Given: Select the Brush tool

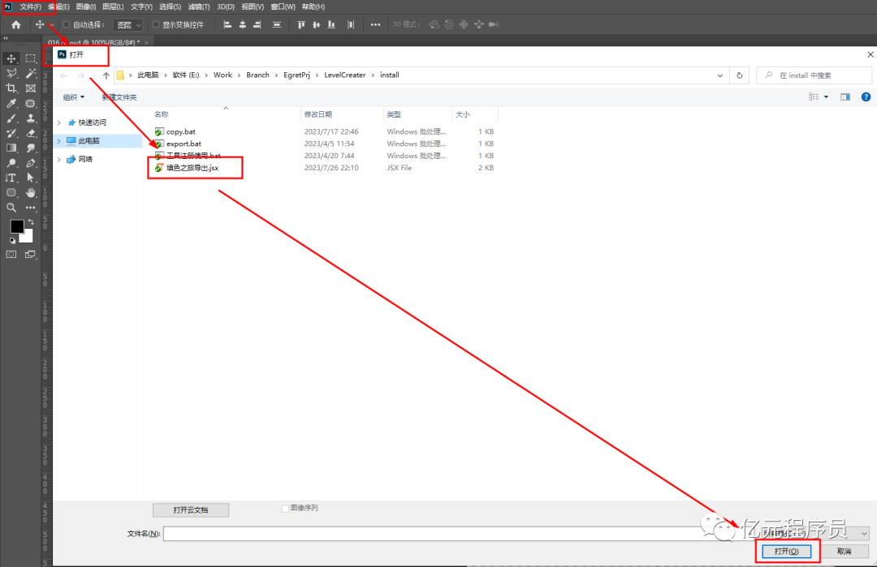Looking at the screenshot, I should pyautogui.click(x=11, y=118).
